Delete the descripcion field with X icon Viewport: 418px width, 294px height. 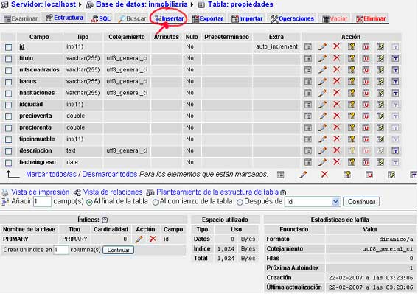point(336,150)
